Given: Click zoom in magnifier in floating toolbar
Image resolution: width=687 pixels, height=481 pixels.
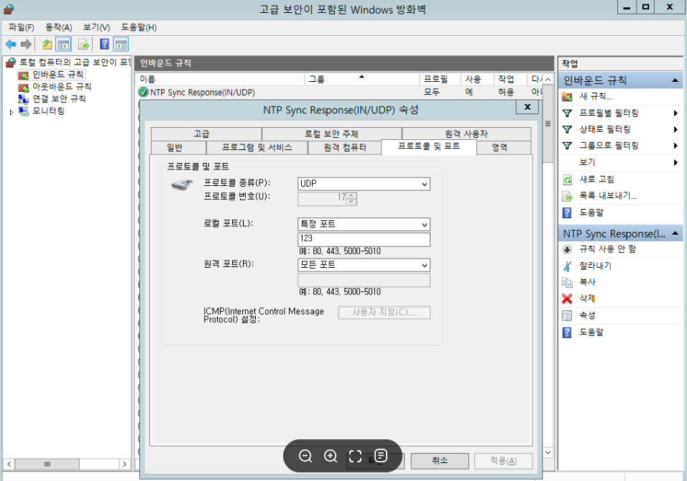Looking at the screenshot, I should [331, 456].
